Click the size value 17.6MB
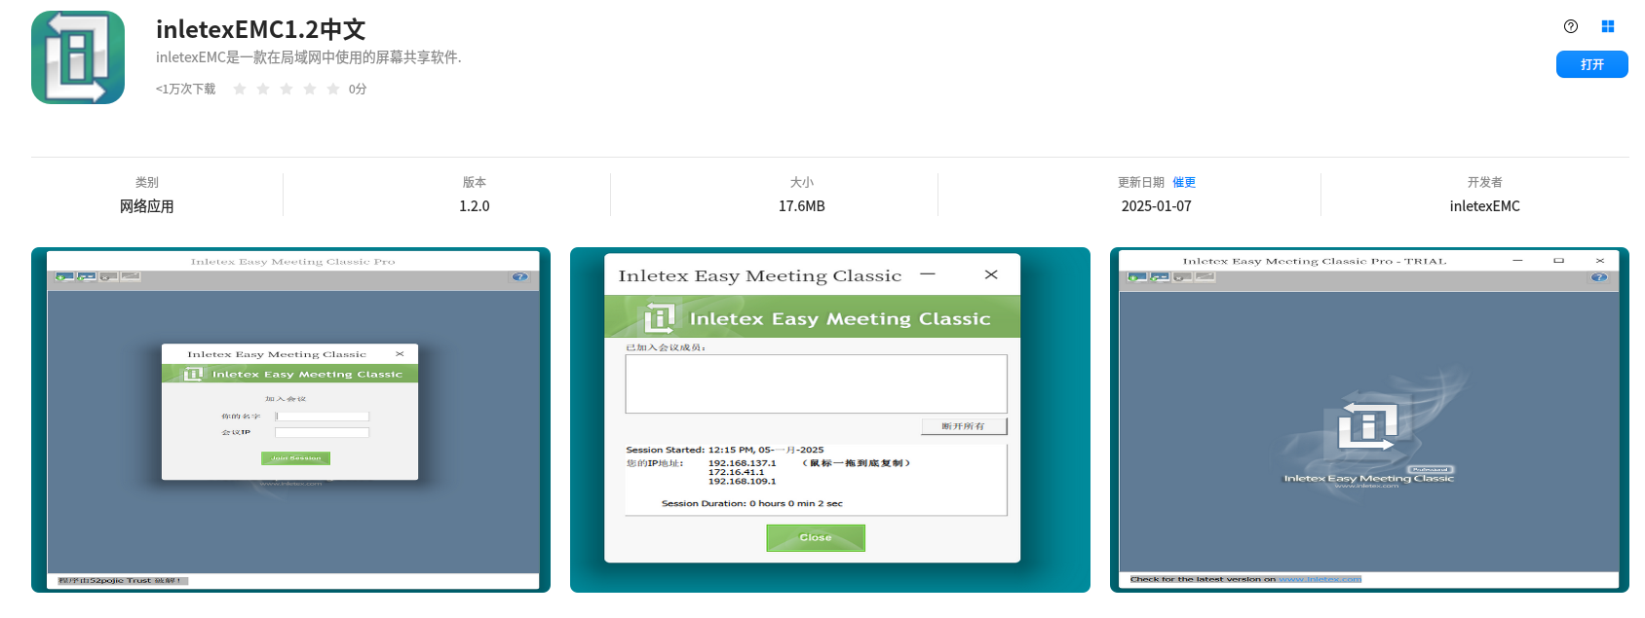Screen dimensions: 1645x618 802,206
